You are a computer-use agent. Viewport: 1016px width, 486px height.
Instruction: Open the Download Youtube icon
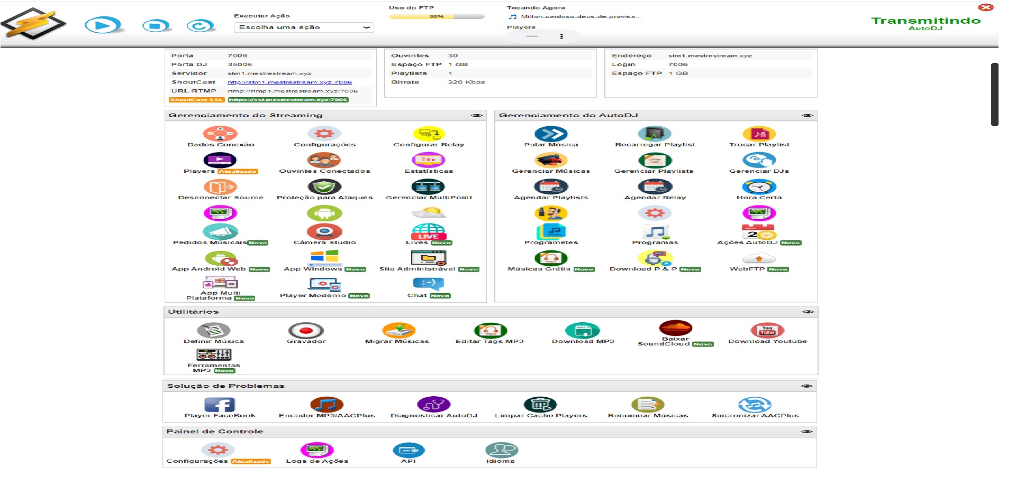pos(767,331)
